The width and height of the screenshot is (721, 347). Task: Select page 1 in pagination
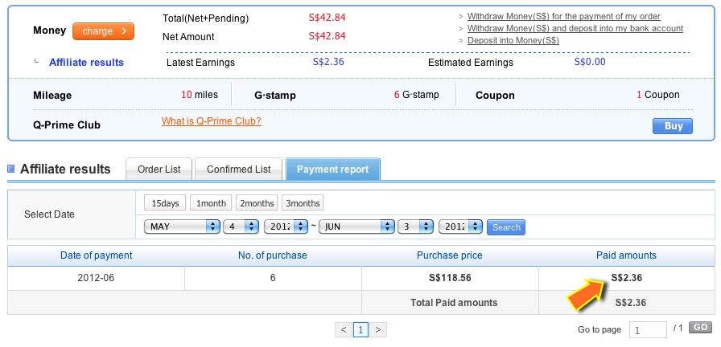pos(361,329)
